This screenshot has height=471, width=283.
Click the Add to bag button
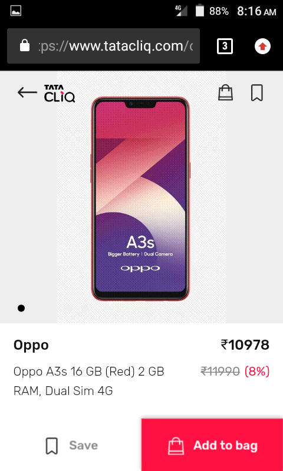click(212, 445)
